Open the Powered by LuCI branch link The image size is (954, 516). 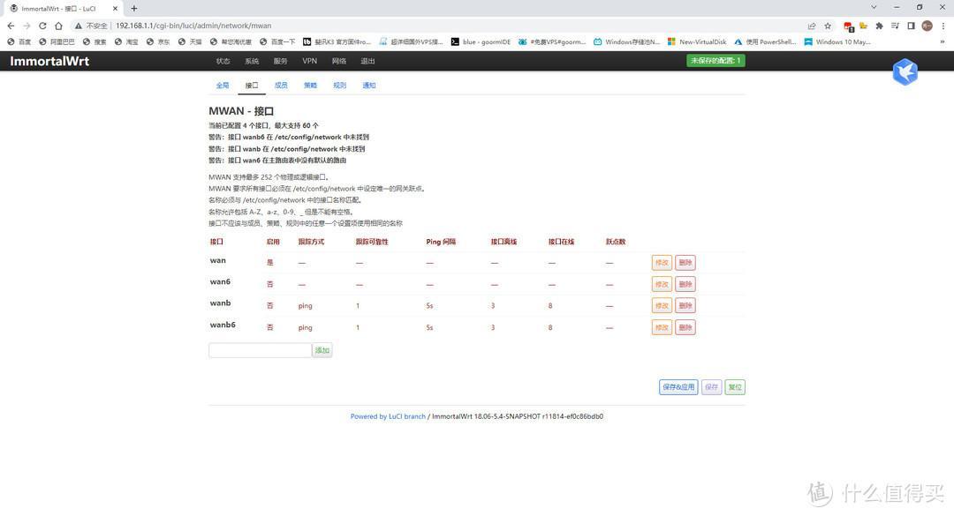tap(388, 416)
